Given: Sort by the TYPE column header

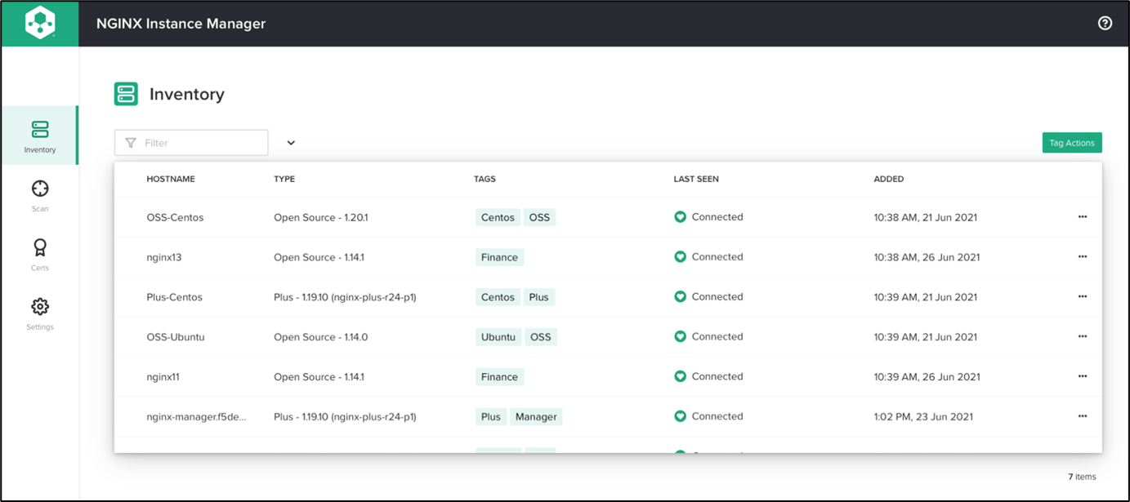Looking at the screenshot, I should [x=284, y=179].
